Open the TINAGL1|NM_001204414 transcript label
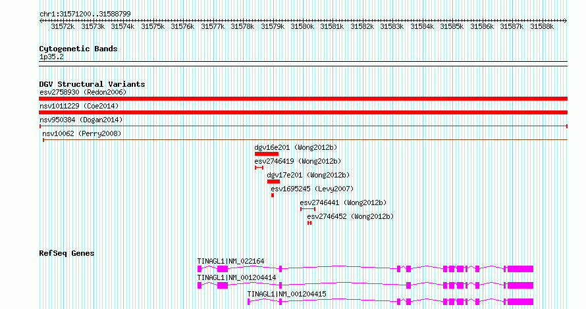Viewport: 586px width, 309px height. [x=236, y=277]
